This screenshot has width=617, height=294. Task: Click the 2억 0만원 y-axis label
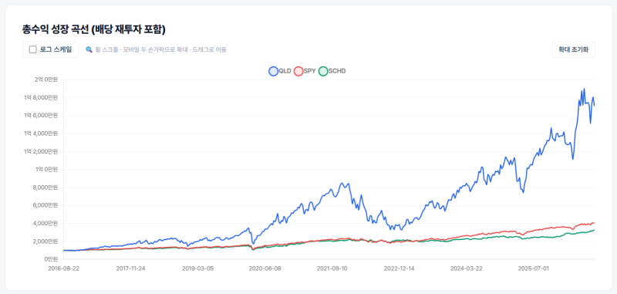46,79
